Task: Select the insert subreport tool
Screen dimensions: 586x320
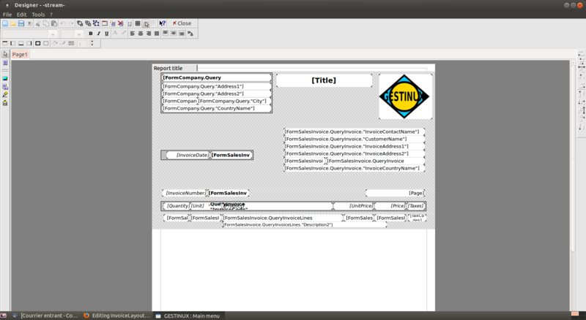Action: pos(5,87)
